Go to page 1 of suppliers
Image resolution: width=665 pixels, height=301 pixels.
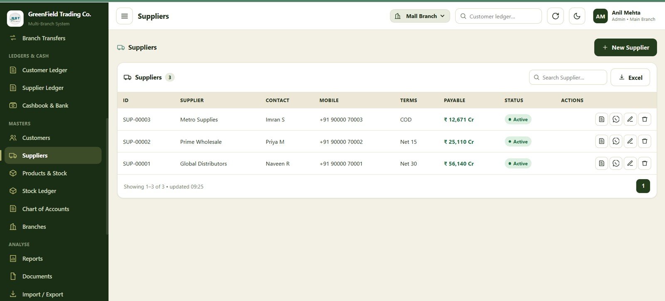pos(643,186)
